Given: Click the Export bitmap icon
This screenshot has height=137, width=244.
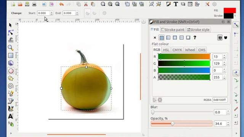Looking at the screenshot, I should 51,4.
